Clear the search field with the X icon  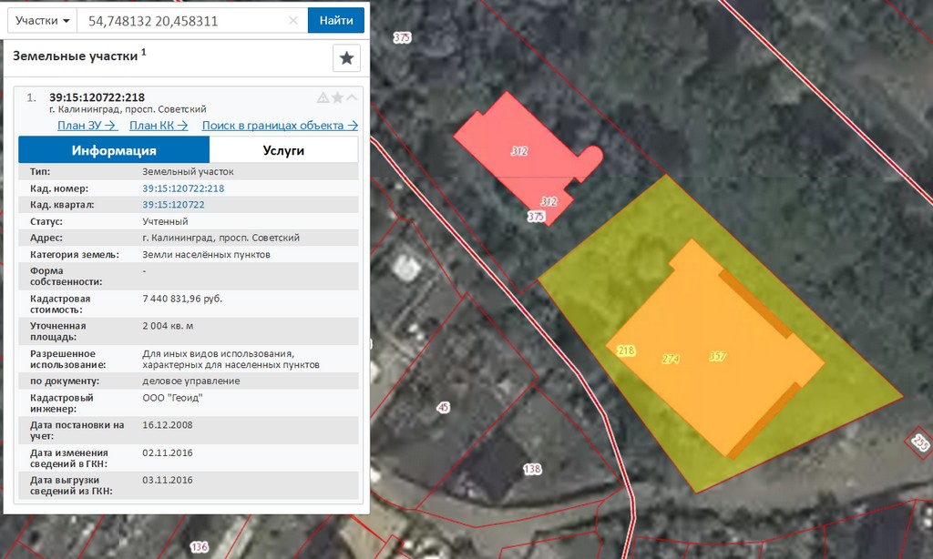click(292, 21)
